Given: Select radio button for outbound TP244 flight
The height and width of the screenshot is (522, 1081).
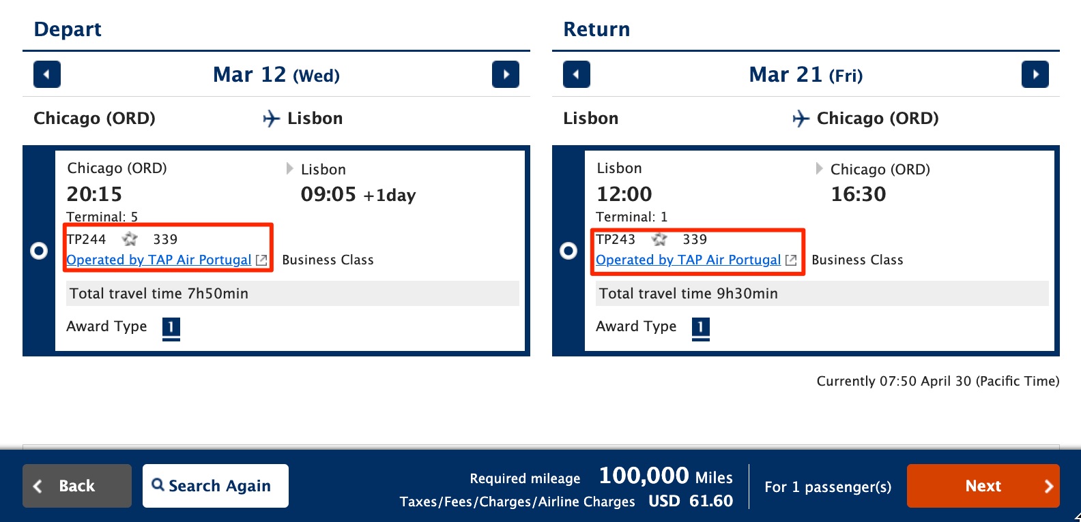Looking at the screenshot, I should (x=39, y=251).
